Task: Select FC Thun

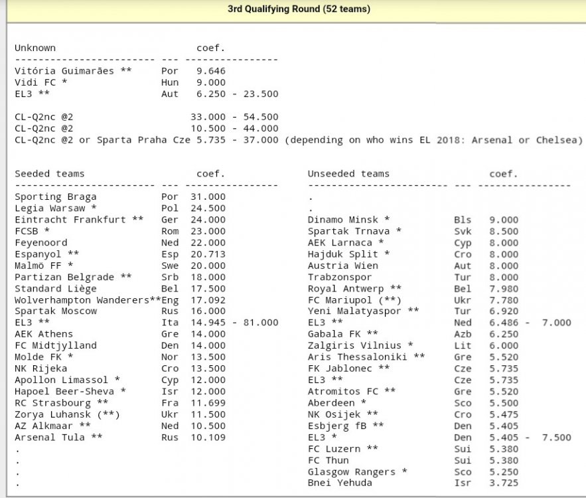Action: click(328, 461)
